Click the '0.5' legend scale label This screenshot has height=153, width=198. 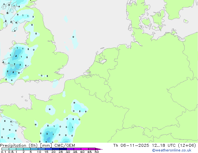coord(11,152)
